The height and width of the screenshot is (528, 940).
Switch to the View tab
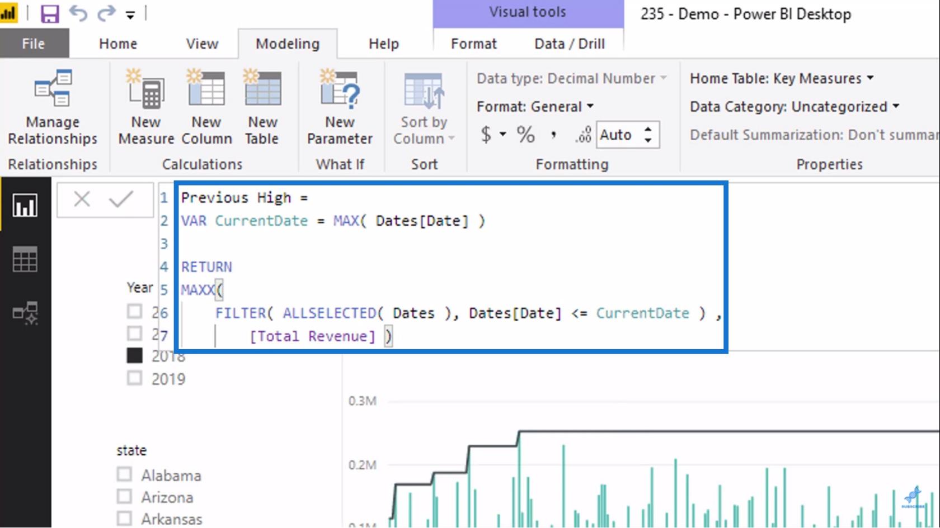coord(202,44)
